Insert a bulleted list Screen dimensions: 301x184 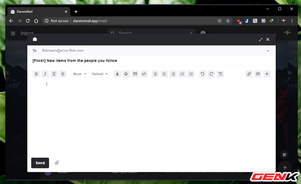point(191,74)
